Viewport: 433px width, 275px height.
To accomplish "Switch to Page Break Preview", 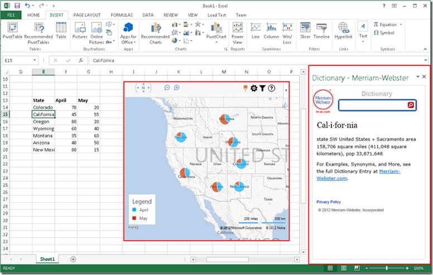I will 357,268.
